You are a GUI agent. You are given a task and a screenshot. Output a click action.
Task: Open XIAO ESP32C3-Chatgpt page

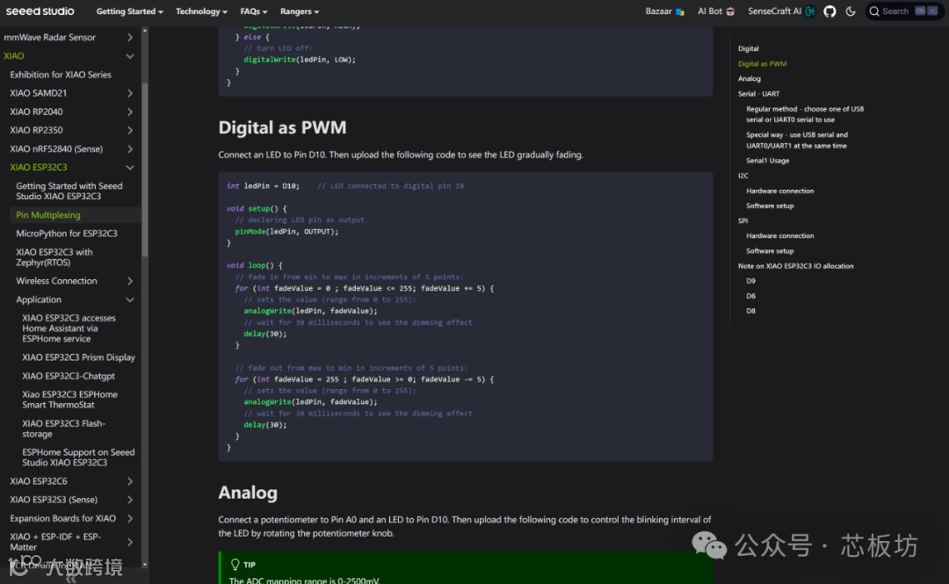pos(69,376)
